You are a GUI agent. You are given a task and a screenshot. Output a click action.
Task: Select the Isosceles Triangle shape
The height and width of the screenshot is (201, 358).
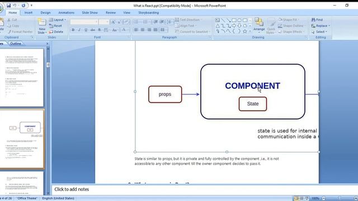coord(218,26)
